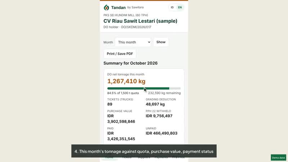Click the PPH 22 Withheld amount
Screen dimensions: 288x162
159,116
